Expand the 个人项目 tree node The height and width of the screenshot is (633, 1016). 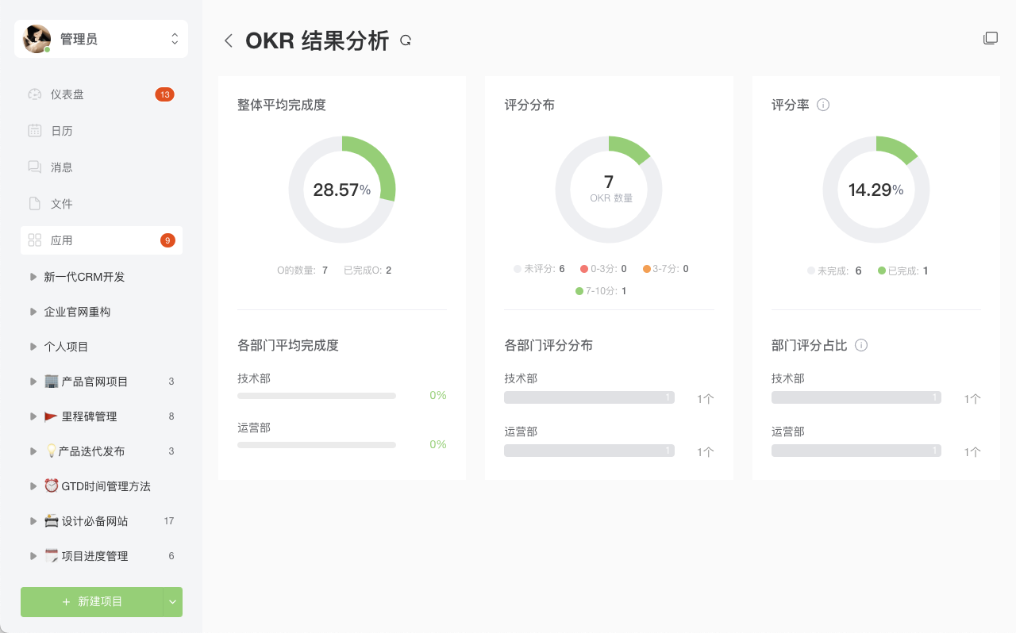coord(33,347)
